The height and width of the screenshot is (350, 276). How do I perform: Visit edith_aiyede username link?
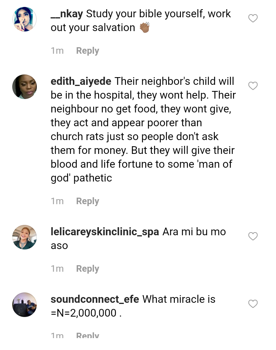tap(81, 81)
